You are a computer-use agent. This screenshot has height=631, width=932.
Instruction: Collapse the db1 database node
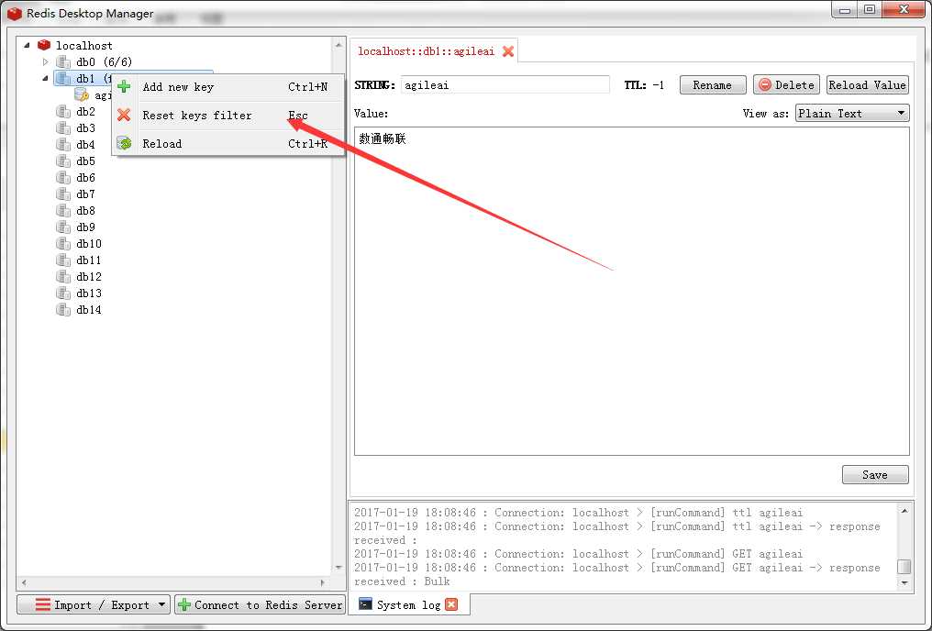coord(46,79)
